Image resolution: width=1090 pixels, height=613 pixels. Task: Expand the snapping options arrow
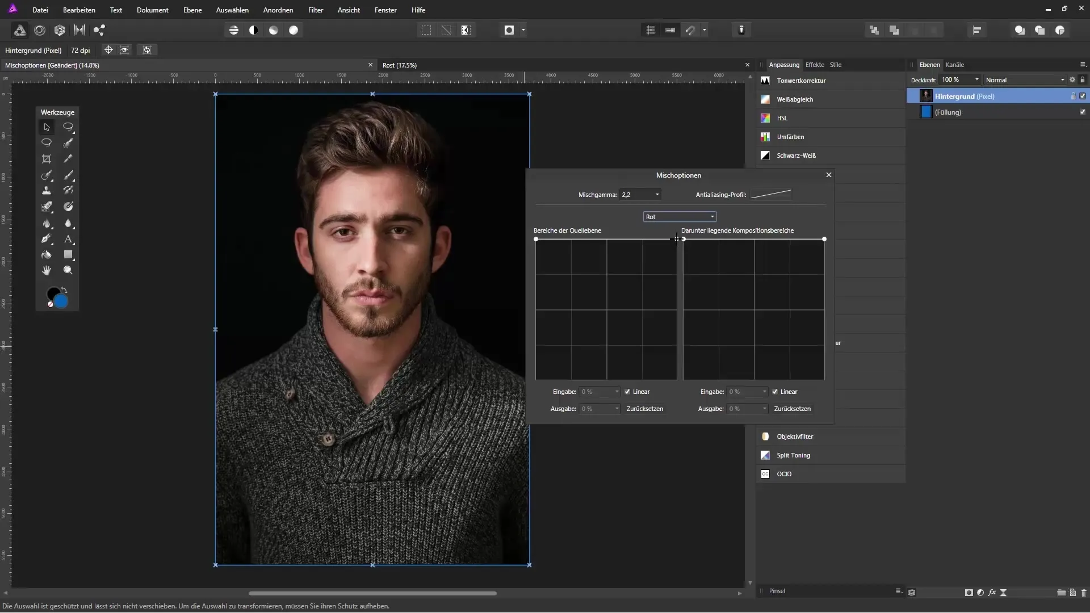[x=705, y=30]
